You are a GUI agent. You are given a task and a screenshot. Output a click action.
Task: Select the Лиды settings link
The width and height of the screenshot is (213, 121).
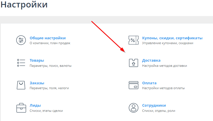point(35,105)
